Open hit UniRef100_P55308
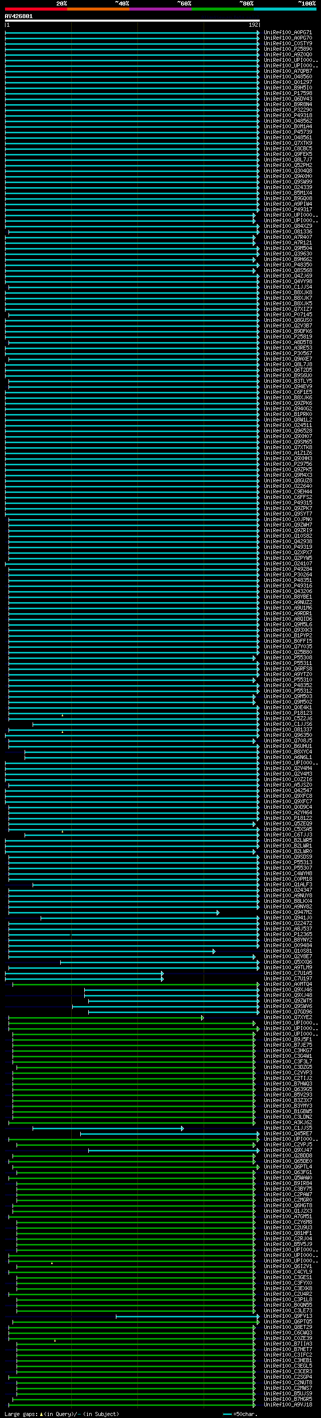The height and width of the screenshot is (1418, 321). [x=288, y=657]
